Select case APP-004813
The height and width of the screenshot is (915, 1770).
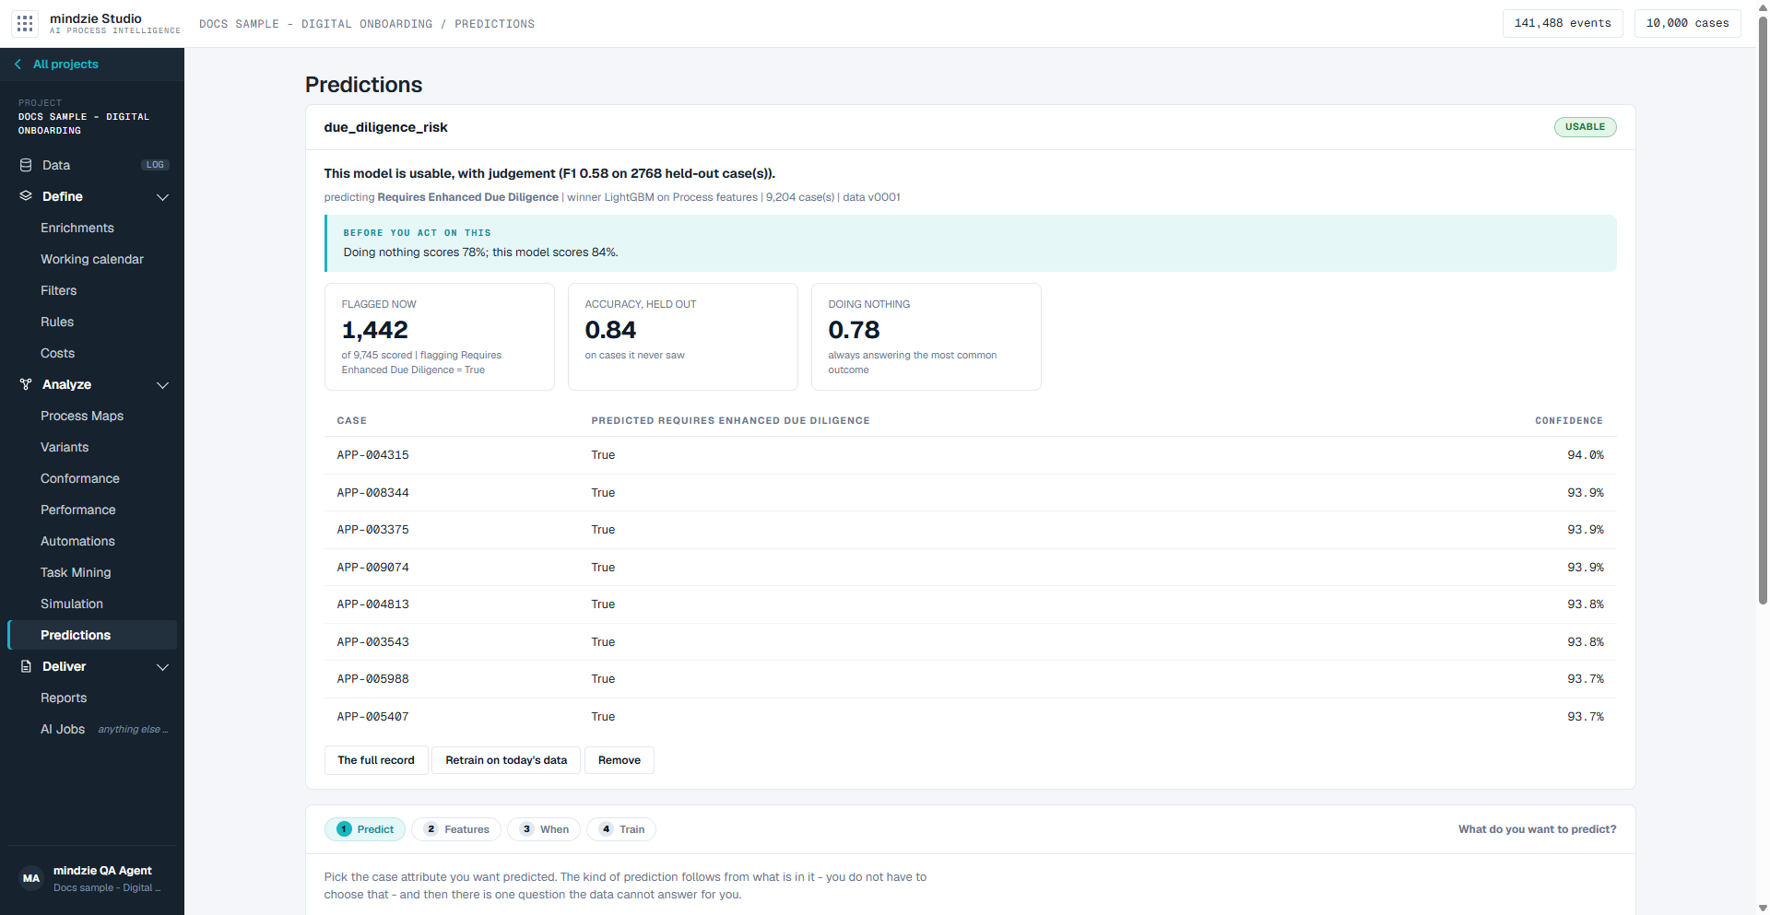point(372,604)
